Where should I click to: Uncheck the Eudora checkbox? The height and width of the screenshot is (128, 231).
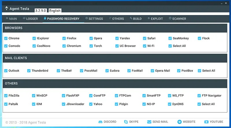[107, 71]
